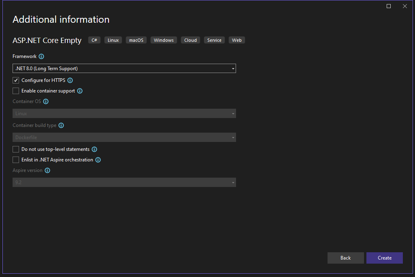This screenshot has height=277, width=415.
Task: Click the Enable container support label
Action: coord(48,91)
